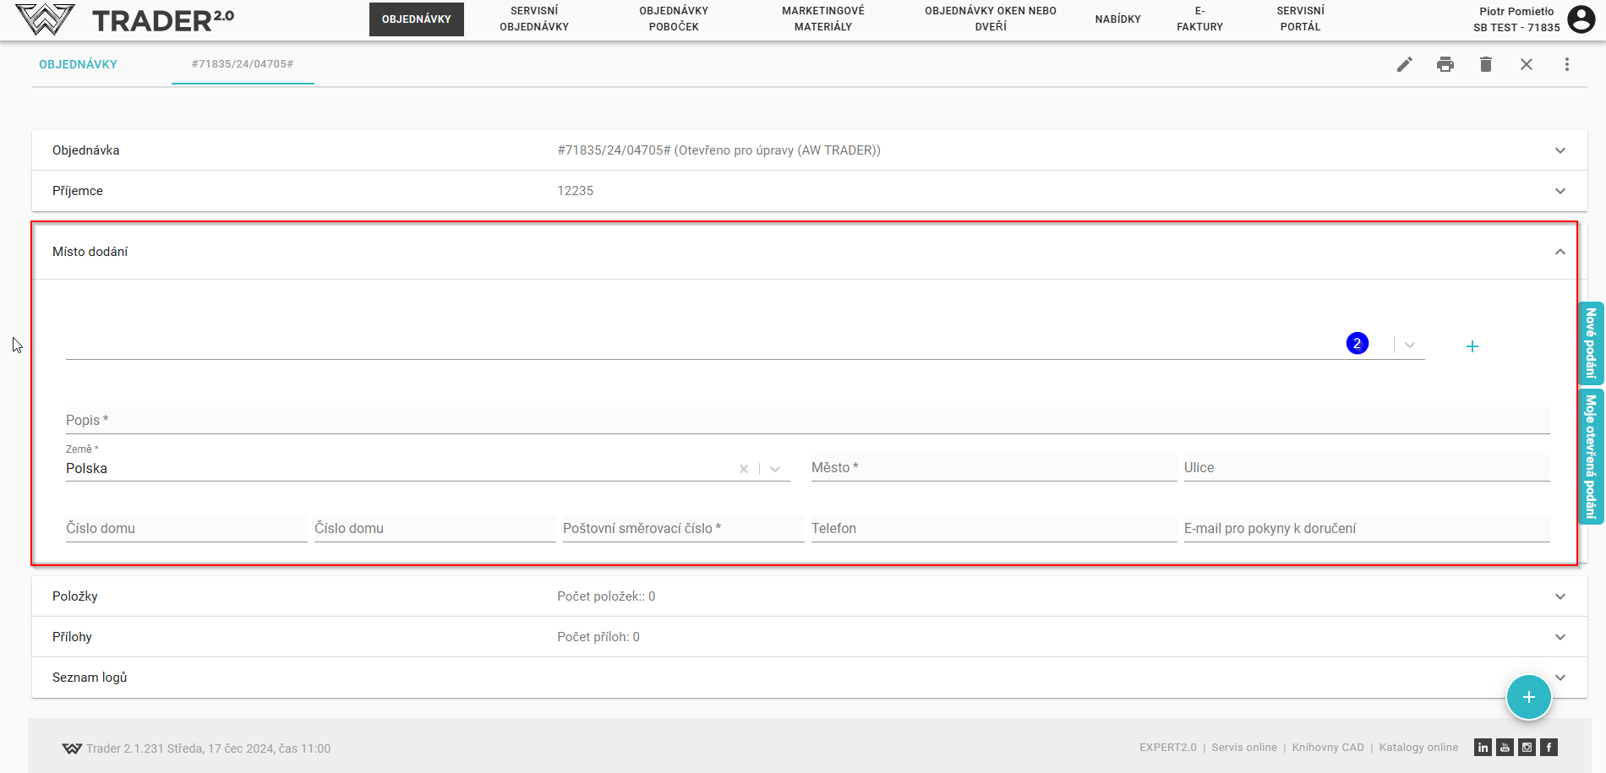Viewport: 1606px width, 773px height.
Task: Open the user profile avatar icon
Action: click(x=1581, y=19)
